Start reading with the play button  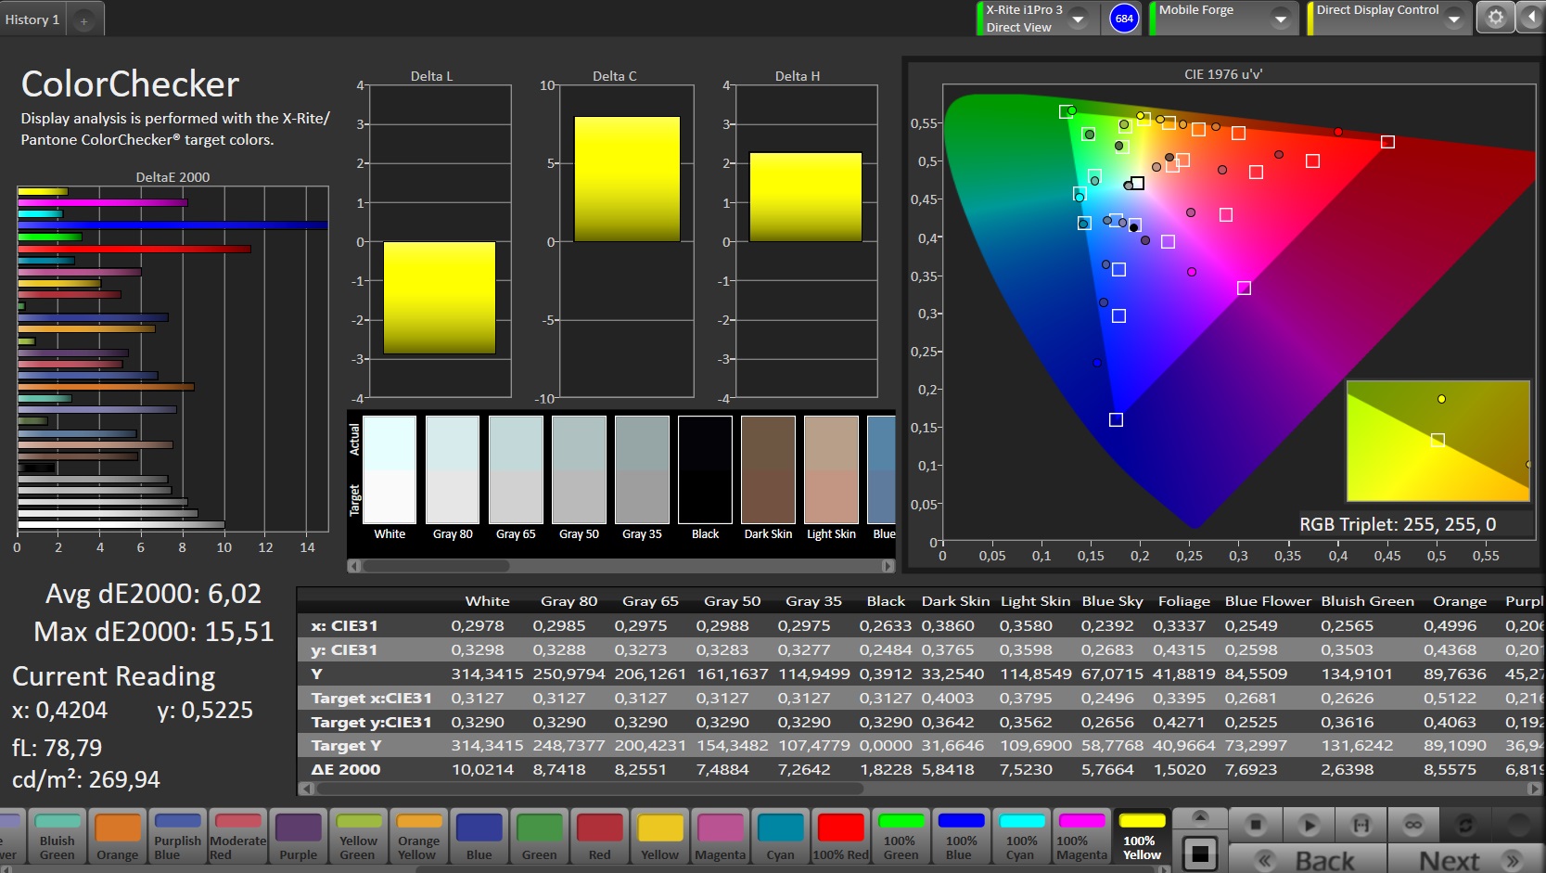click(x=1308, y=824)
